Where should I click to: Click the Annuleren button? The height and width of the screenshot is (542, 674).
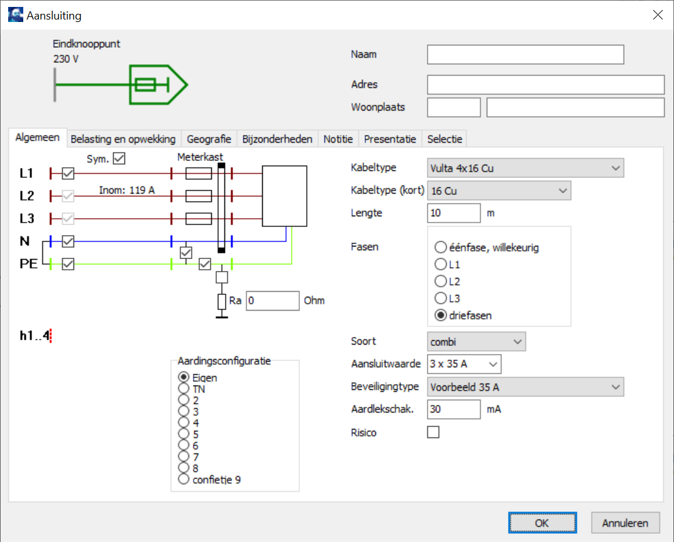tap(625, 523)
